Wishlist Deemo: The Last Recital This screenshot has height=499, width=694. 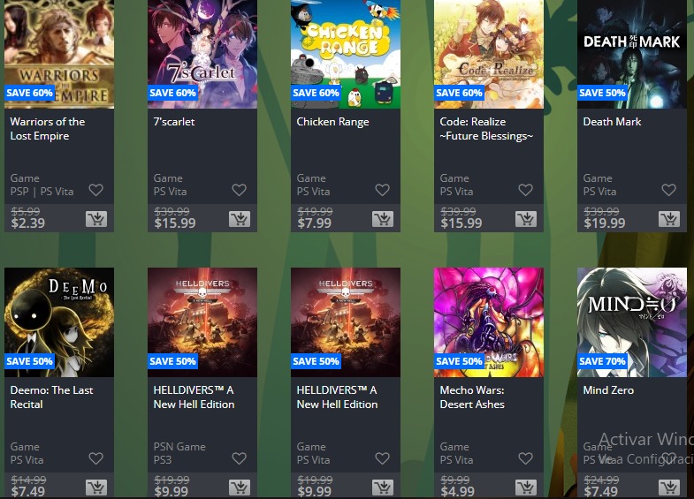pos(96,458)
